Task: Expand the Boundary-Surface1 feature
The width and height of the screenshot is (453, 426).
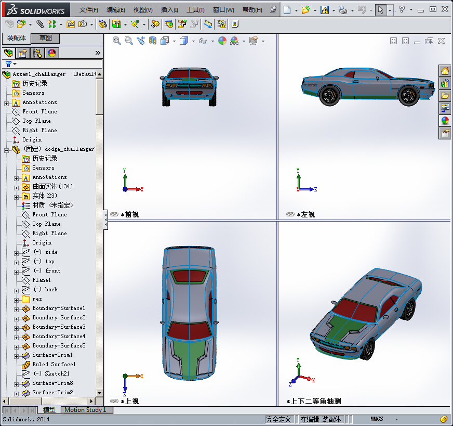Action: [17, 309]
